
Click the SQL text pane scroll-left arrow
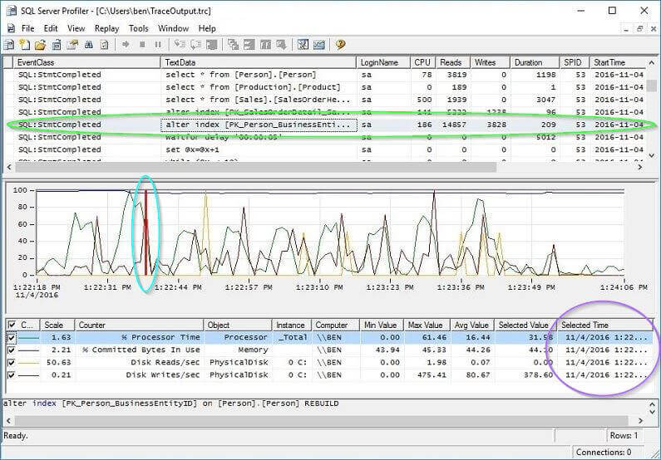click(9, 420)
